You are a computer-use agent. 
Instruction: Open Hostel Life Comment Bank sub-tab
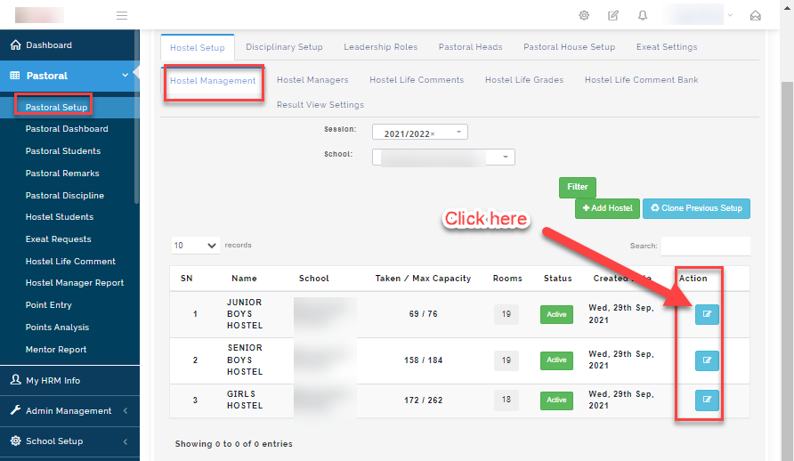click(642, 79)
